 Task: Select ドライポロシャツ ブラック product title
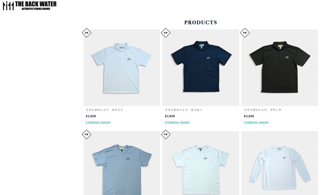[262, 110]
